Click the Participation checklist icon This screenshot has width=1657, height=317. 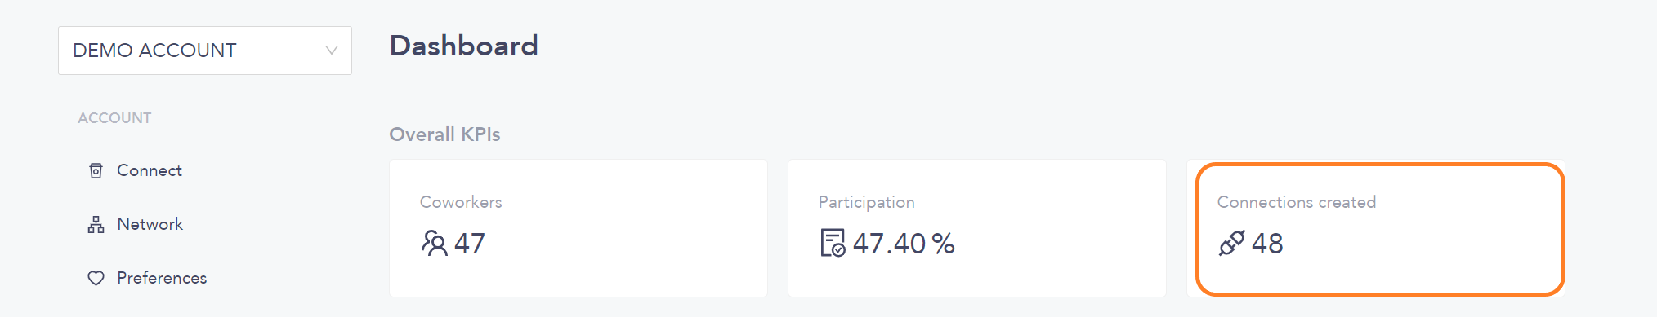(833, 243)
